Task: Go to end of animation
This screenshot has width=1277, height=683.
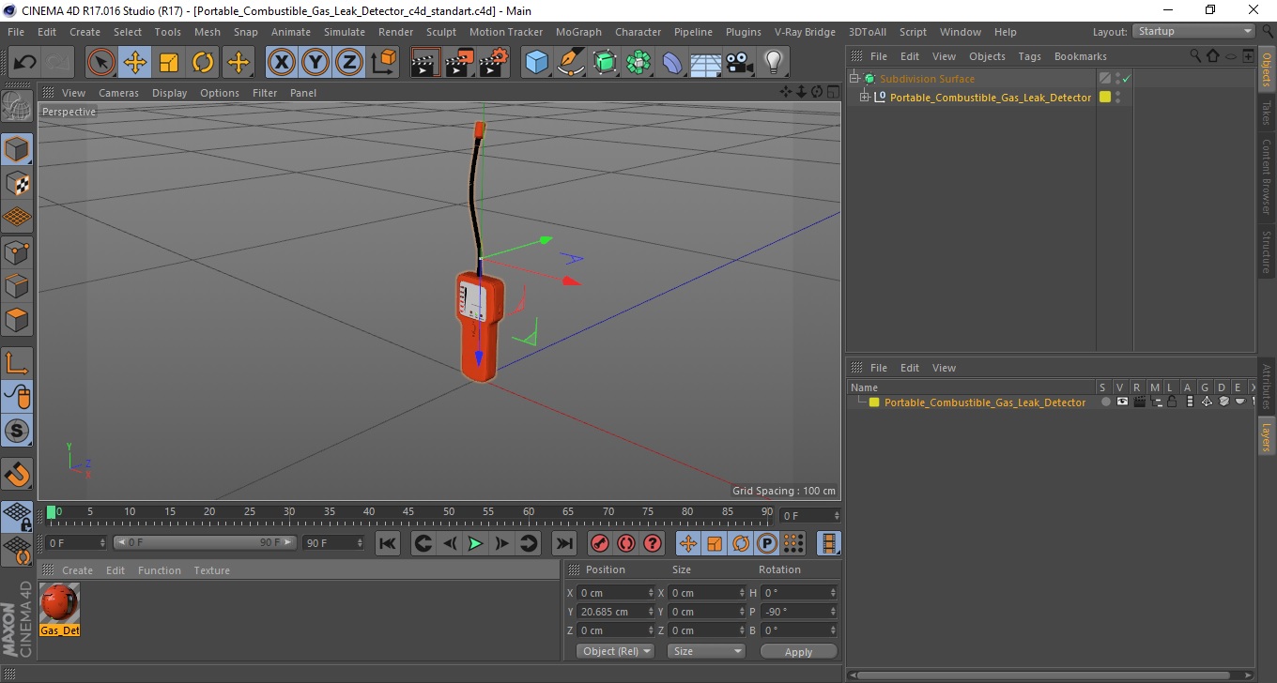Action: (563, 543)
